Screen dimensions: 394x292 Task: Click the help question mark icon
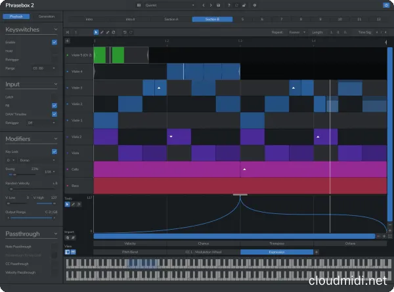228,5
